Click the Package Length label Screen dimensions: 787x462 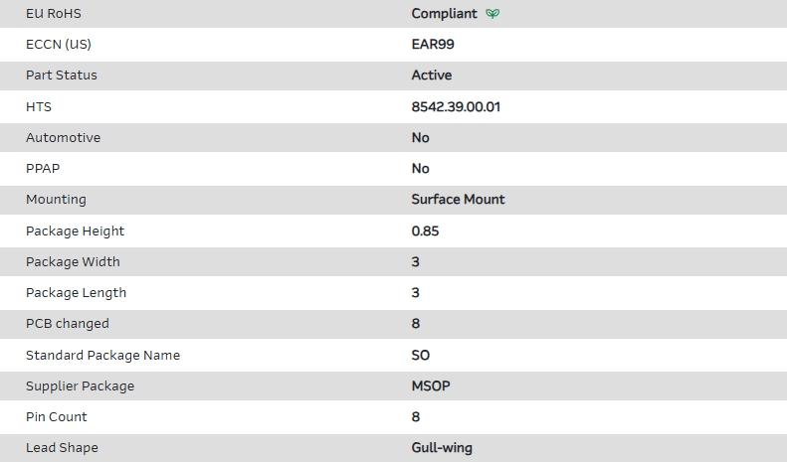pyautogui.click(x=76, y=293)
